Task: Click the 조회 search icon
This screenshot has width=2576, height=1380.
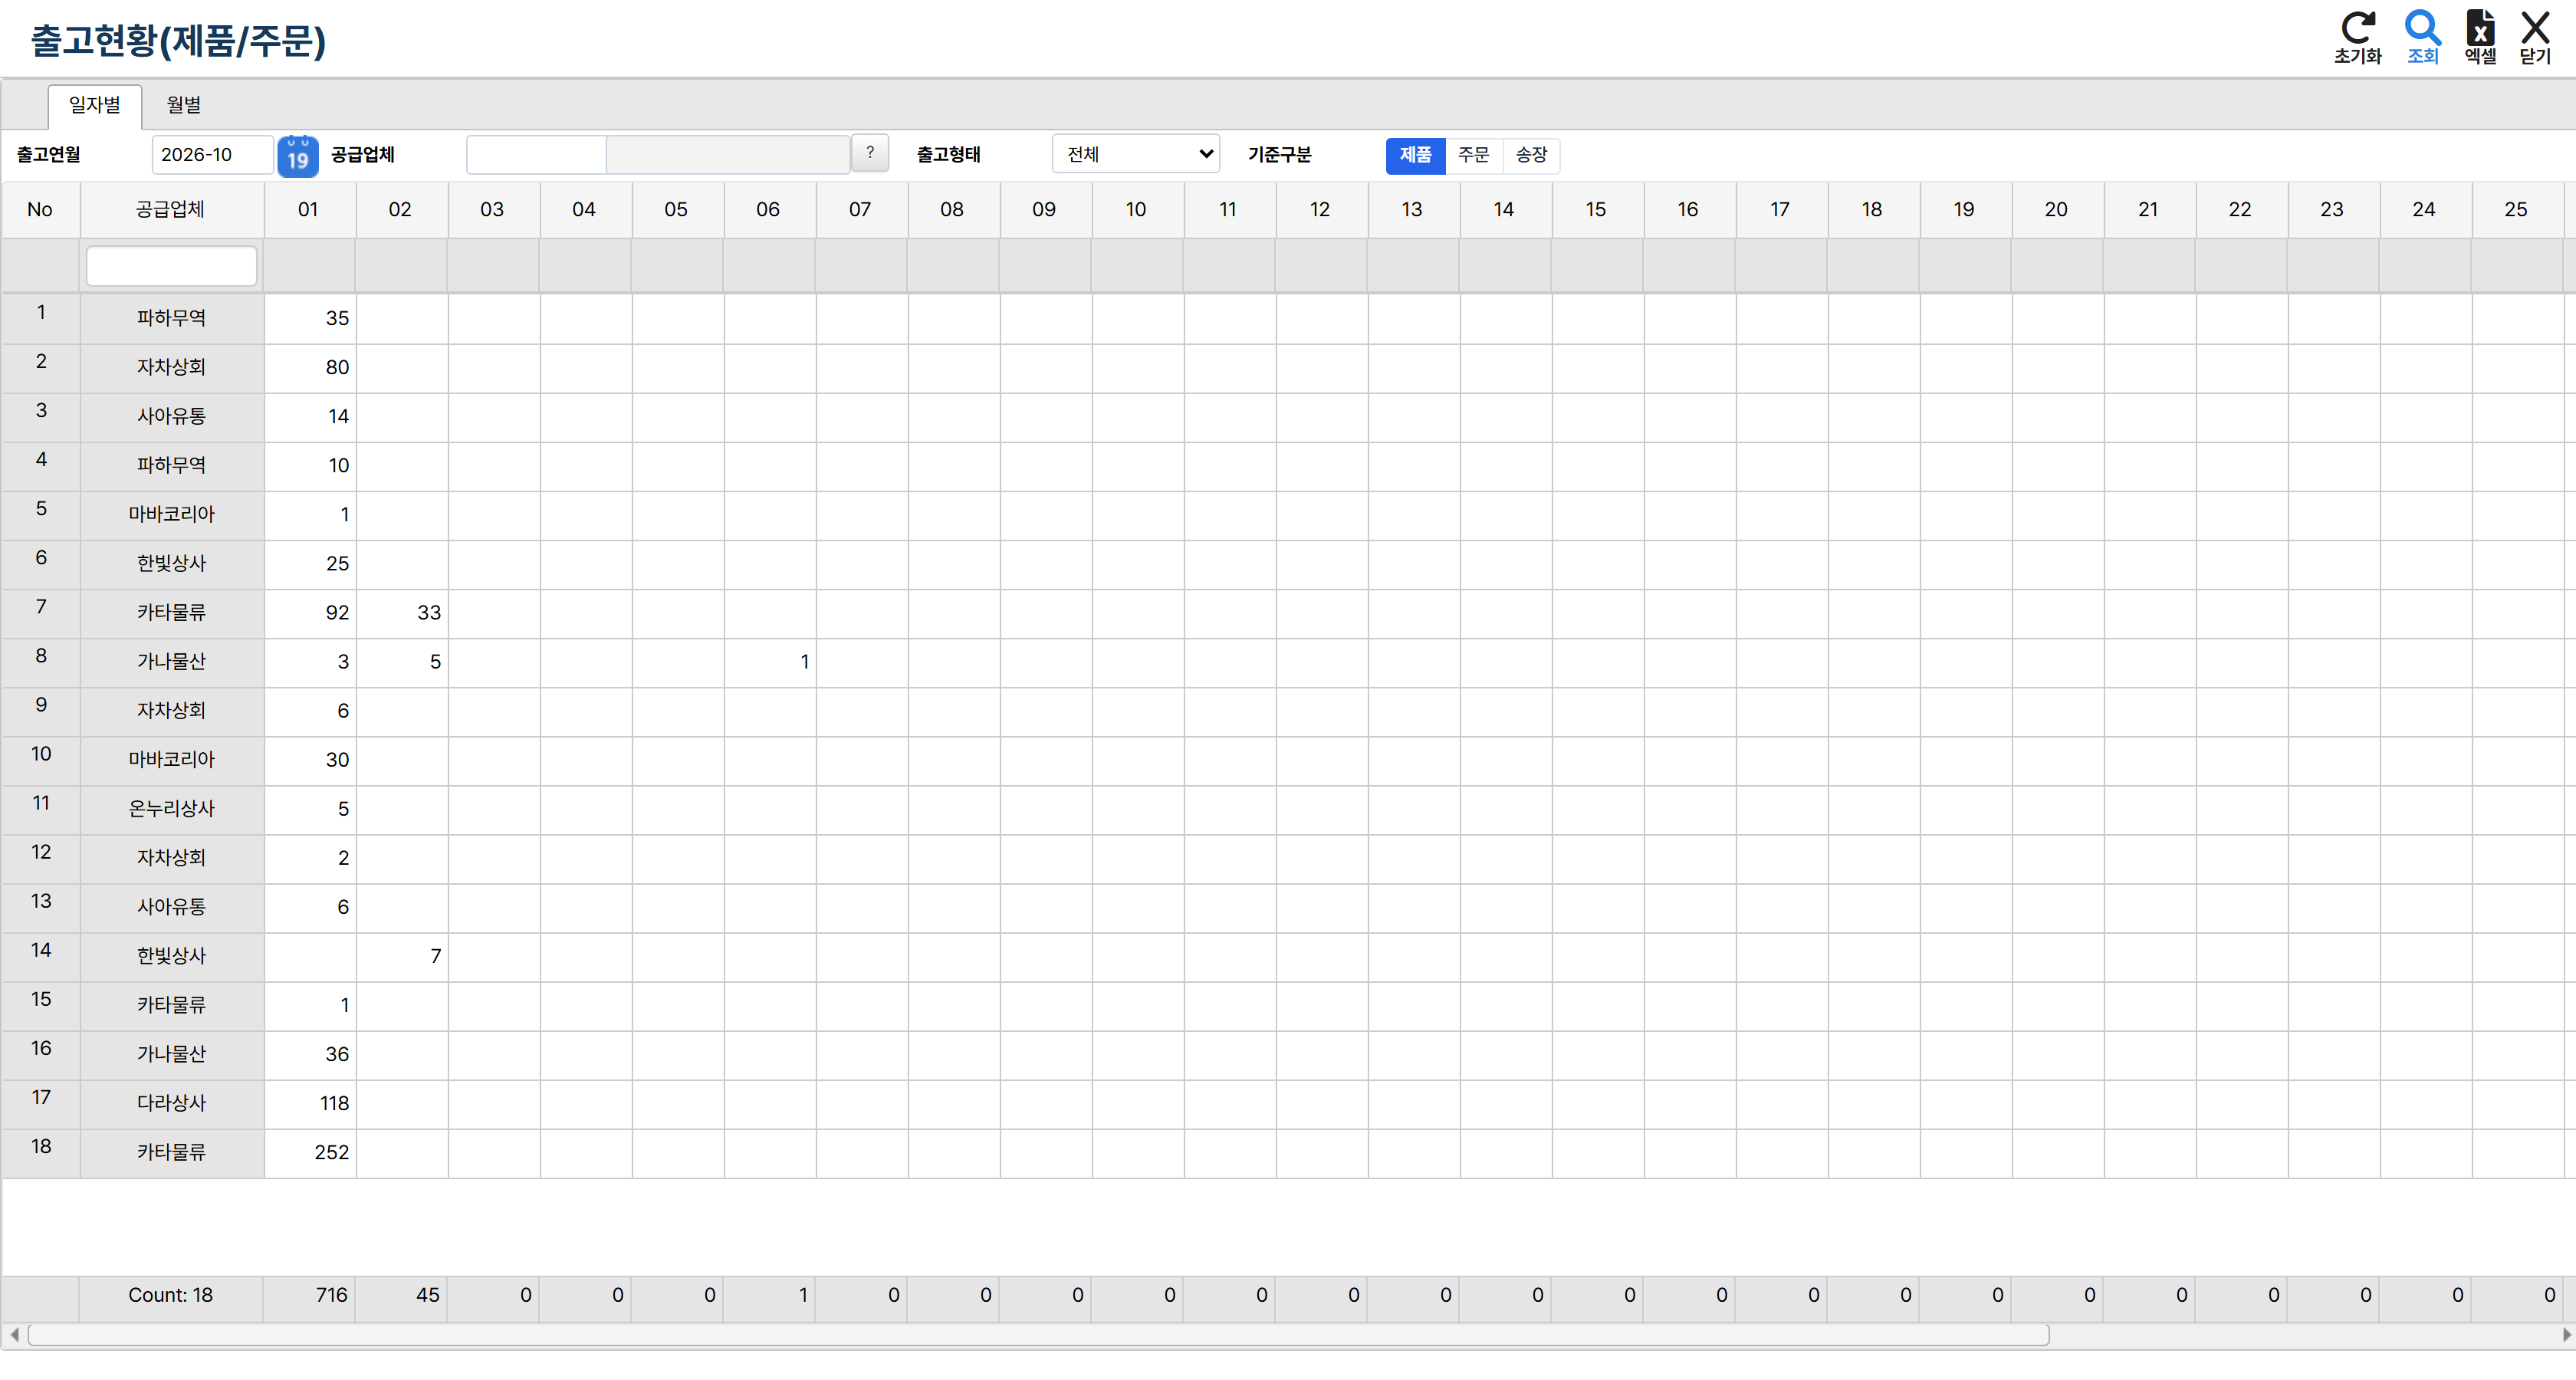Action: point(2422,37)
